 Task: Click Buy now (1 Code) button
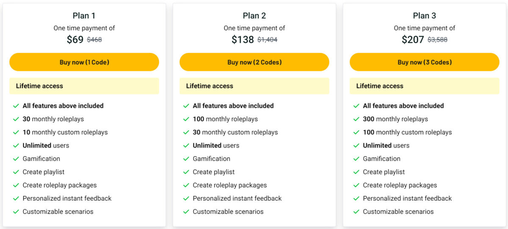84,62
